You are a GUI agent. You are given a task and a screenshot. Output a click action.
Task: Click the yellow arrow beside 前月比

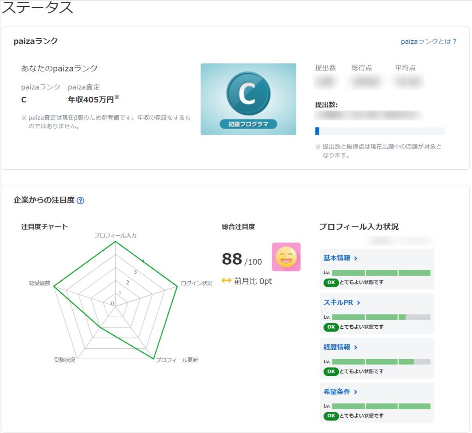[226, 281]
